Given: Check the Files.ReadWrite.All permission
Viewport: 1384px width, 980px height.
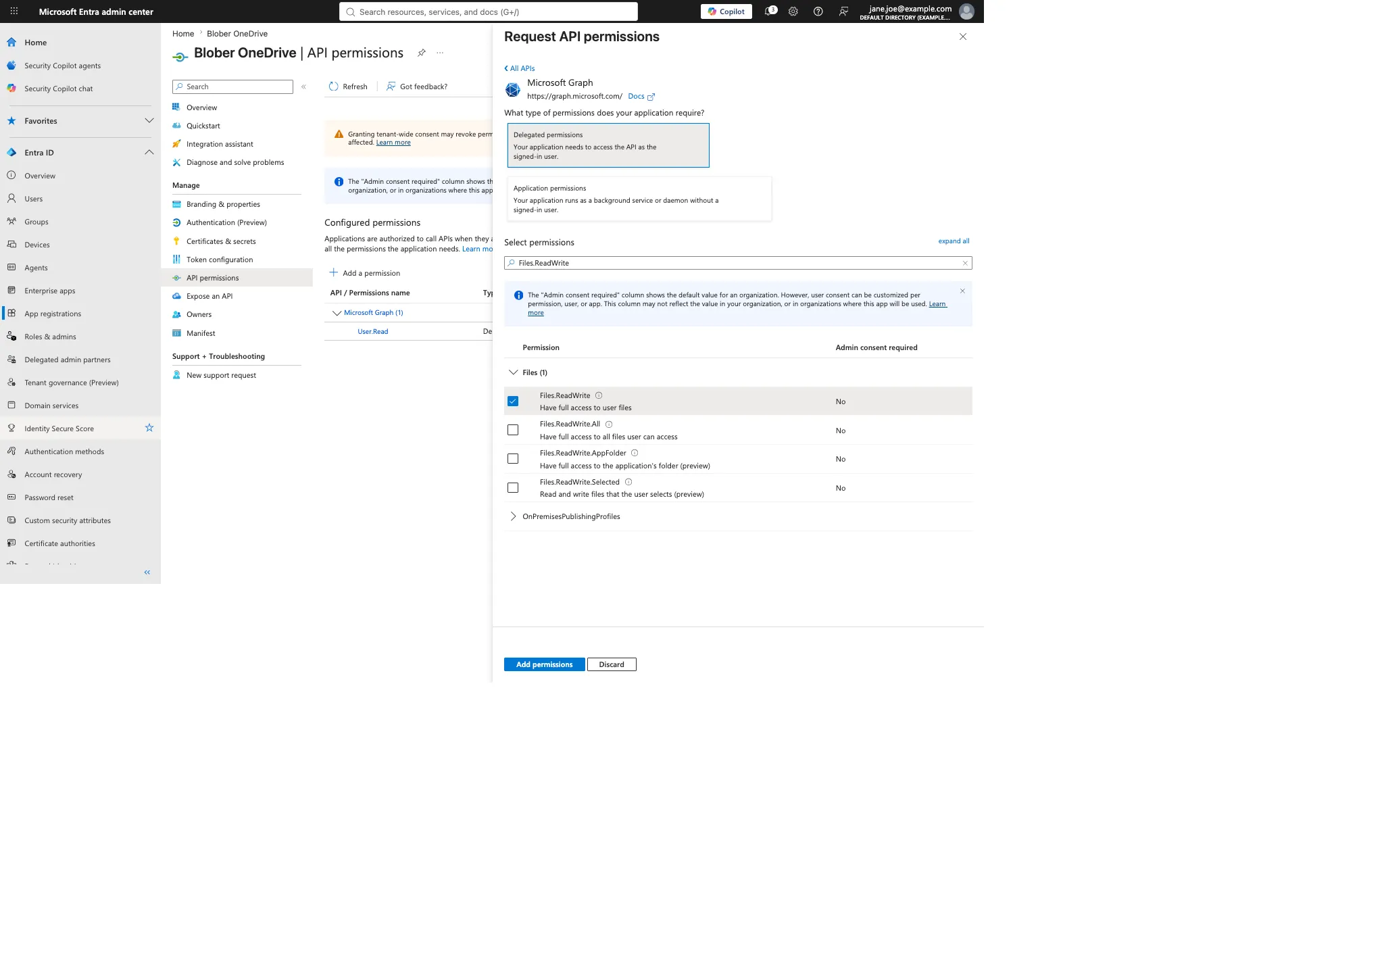Looking at the screenshot, I should point(513,430).
